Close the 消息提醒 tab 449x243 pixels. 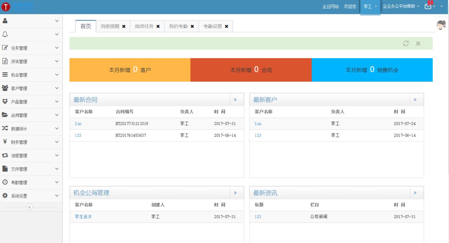point(124,26)
